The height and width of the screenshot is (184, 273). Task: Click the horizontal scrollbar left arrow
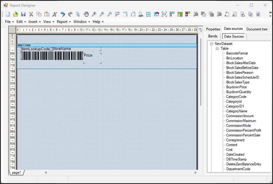click(46, 172)
